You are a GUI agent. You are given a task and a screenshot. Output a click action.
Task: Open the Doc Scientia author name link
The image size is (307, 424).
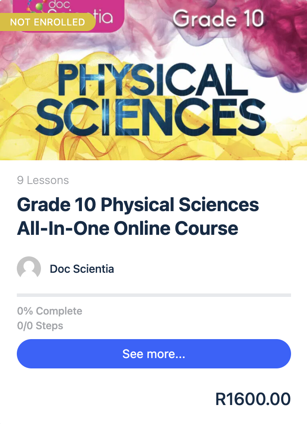(82, 269)
